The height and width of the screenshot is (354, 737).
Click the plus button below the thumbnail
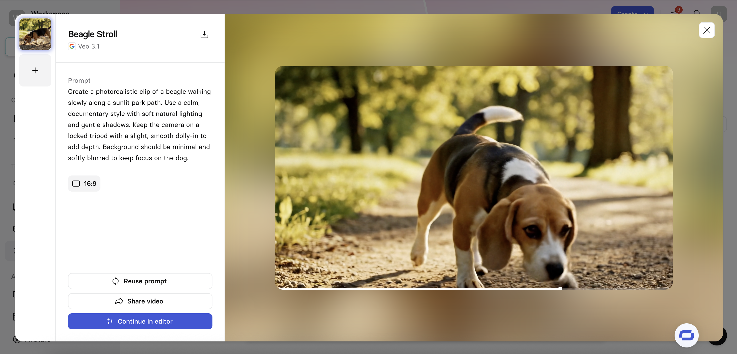[x=35, y=70]
